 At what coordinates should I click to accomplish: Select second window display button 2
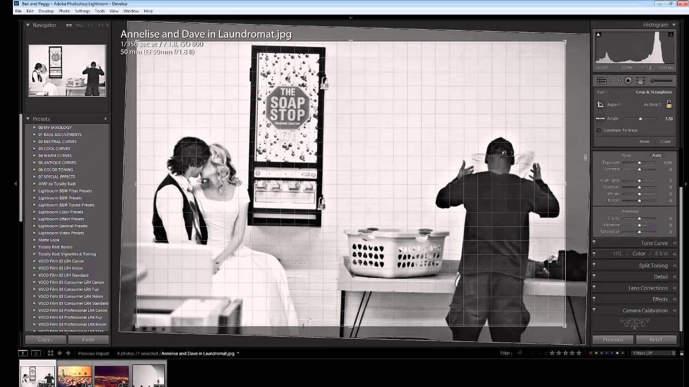click(x=36, y=353)
